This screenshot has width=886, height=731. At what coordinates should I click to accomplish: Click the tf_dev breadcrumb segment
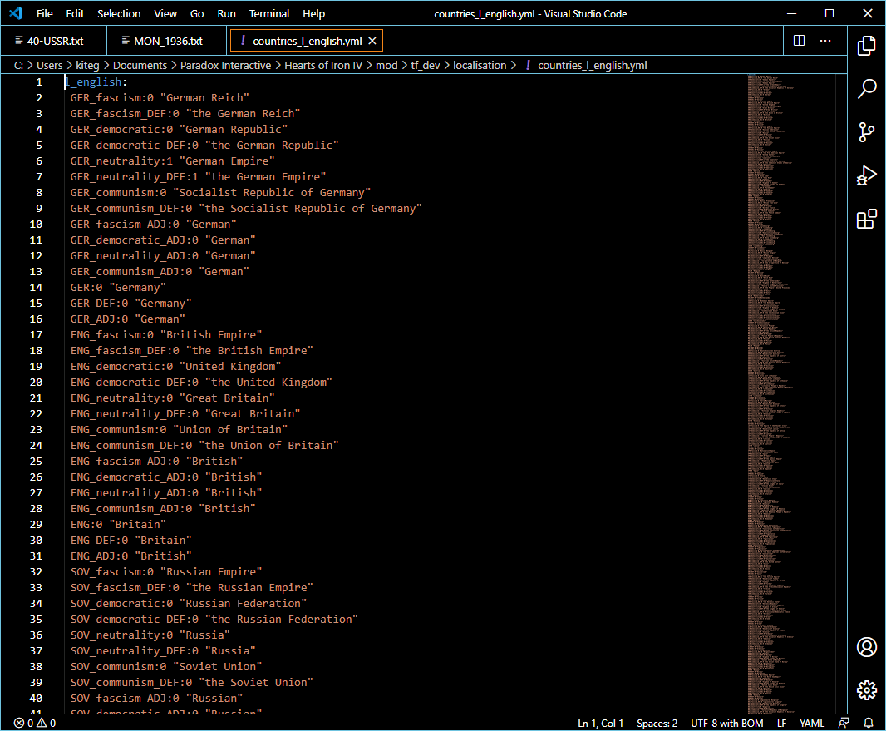pyautogui.click(x=425, y=65)
